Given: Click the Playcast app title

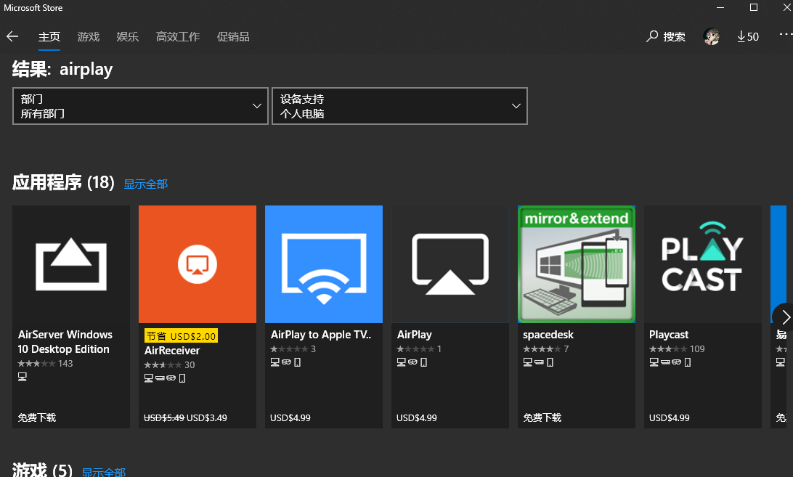Looking at the screenshot, I should coord(669,335).
